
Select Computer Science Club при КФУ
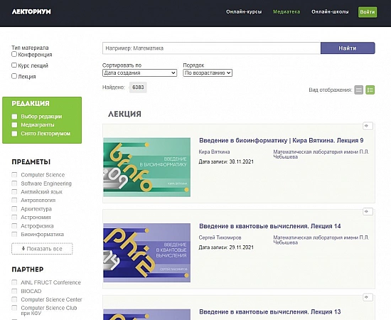click(14, 308)
